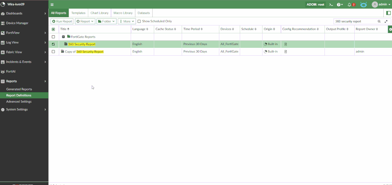Open the CLI console icon
392x185 pixels.
[x=331, y=4]
